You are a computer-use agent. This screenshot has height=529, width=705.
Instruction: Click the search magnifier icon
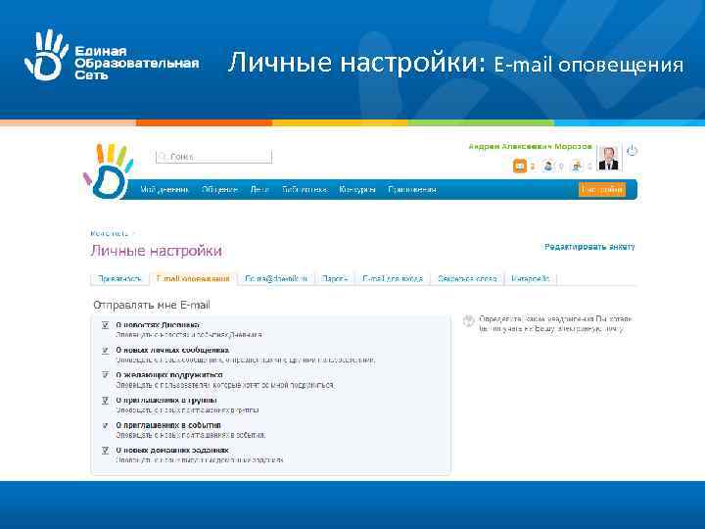(163, 157)
